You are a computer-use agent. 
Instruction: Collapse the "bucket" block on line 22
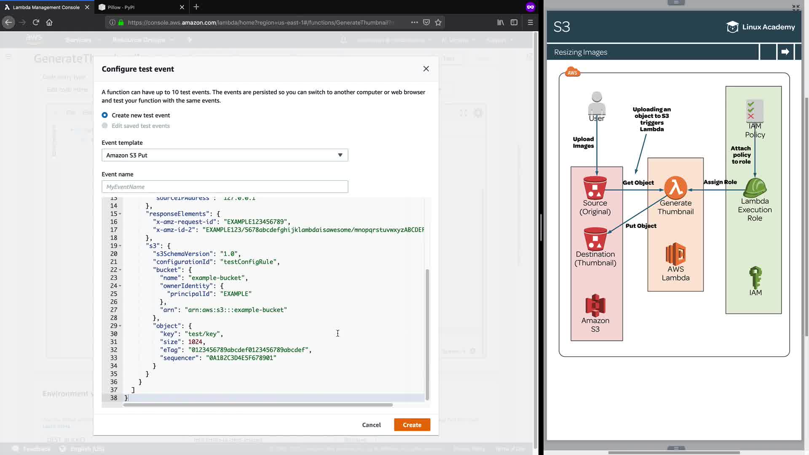(120, 270)
